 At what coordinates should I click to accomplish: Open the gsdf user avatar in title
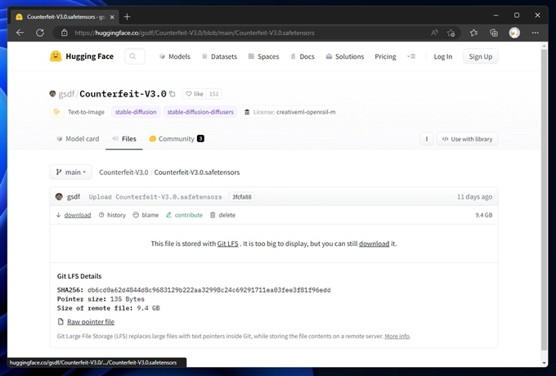pos(52,93)
